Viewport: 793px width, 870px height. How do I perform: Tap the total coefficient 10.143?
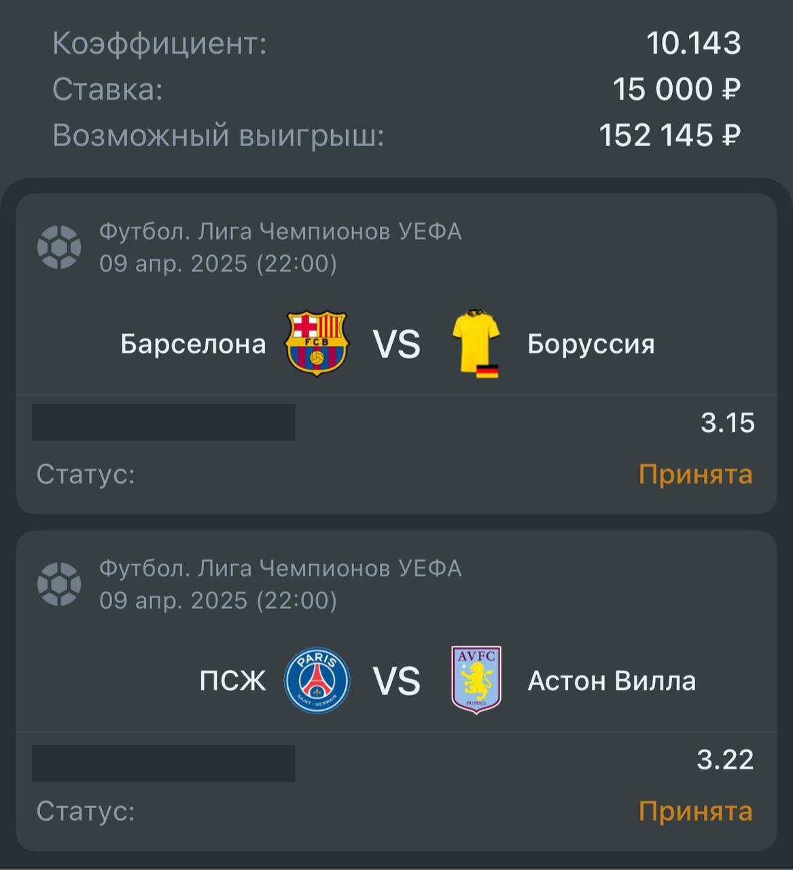(694, 43)
